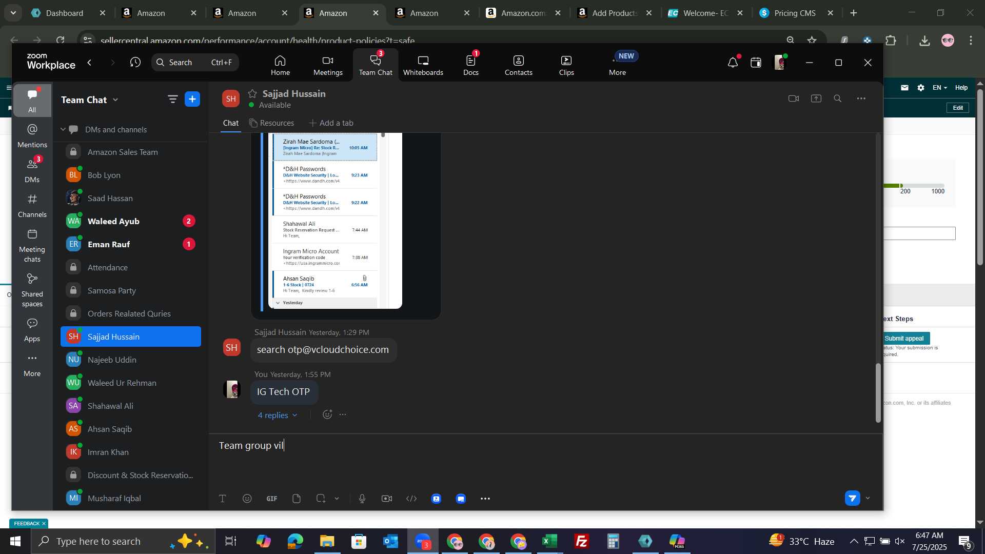Viewport: 985px width, 554px height.
Task: Record video message icon
Action: click(x=387, y=499)
